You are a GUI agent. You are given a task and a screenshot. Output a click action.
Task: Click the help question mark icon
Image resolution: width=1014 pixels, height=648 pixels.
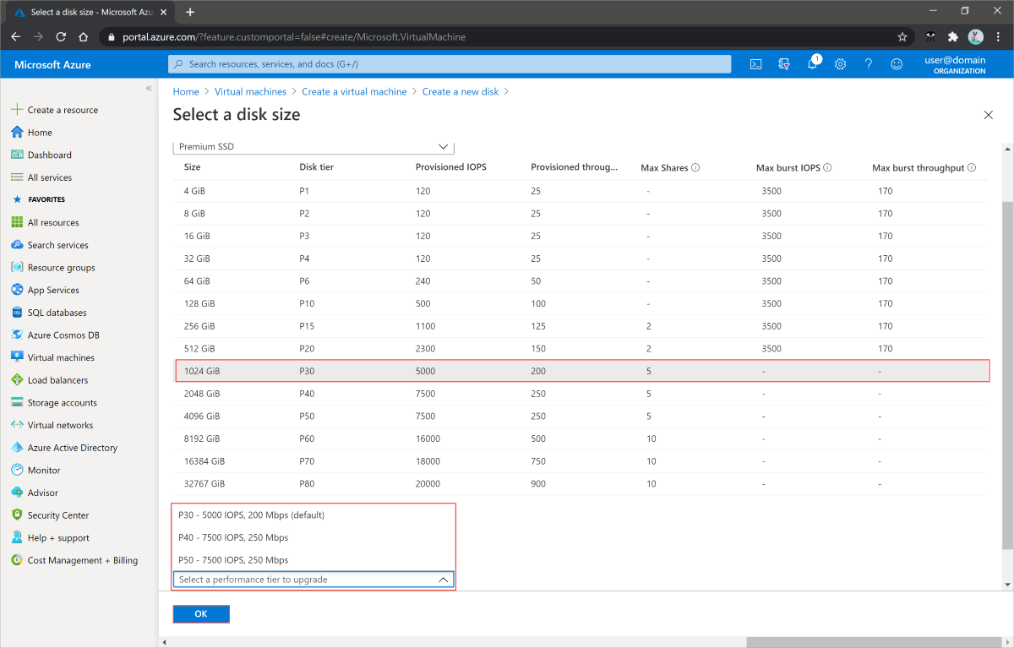point(868,64)
